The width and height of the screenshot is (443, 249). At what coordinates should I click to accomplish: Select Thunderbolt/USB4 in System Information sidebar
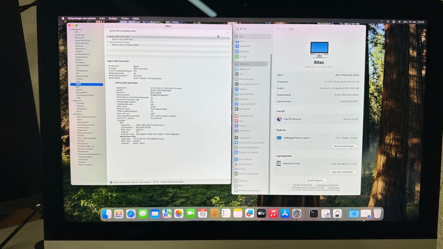point(85,95)
